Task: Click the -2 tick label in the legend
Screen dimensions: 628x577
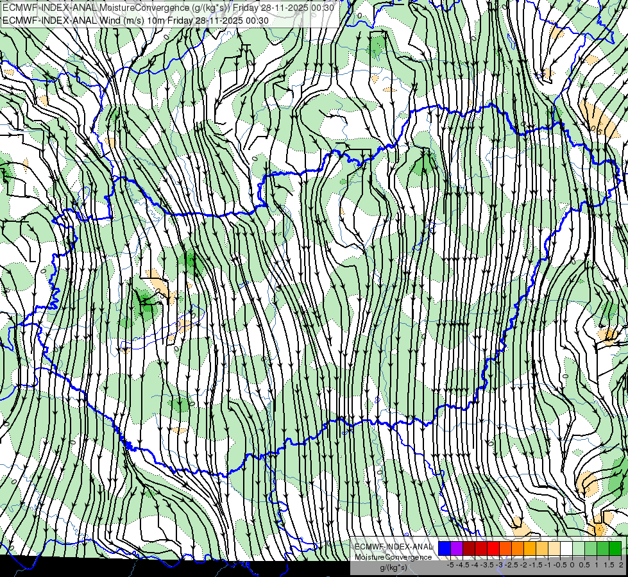Action: [523, 565]
